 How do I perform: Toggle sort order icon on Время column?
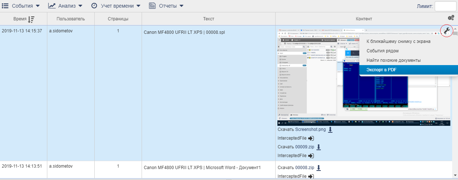(31, 19)
